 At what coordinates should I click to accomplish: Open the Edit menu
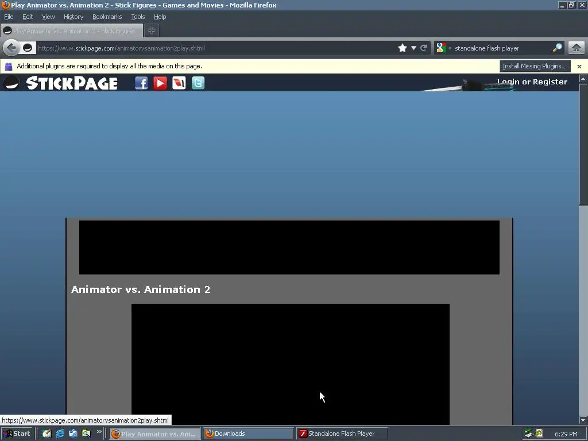click(x=28, y=17)
